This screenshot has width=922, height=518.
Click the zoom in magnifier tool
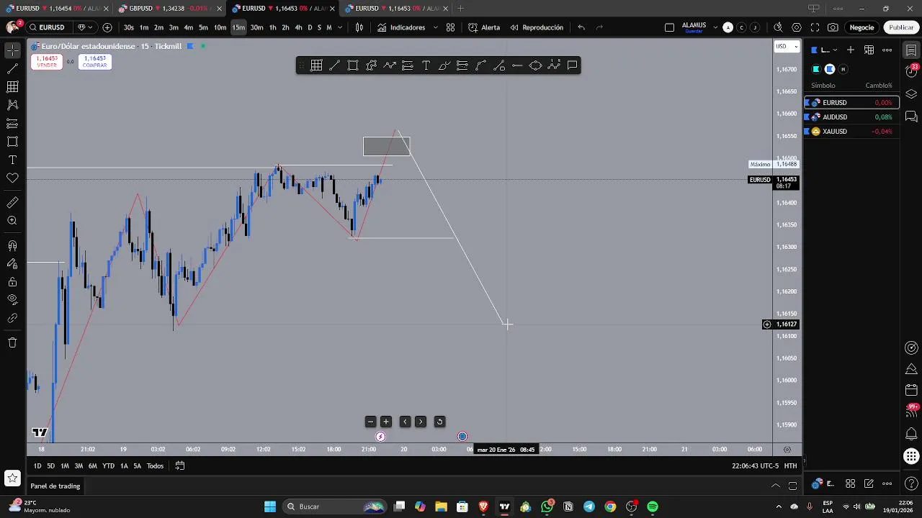[x=12, y=221]
